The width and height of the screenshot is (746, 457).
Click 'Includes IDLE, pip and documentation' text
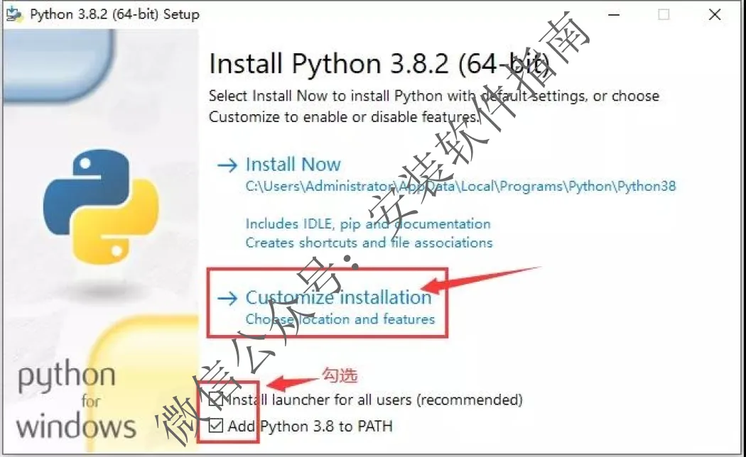coord(368,224)
